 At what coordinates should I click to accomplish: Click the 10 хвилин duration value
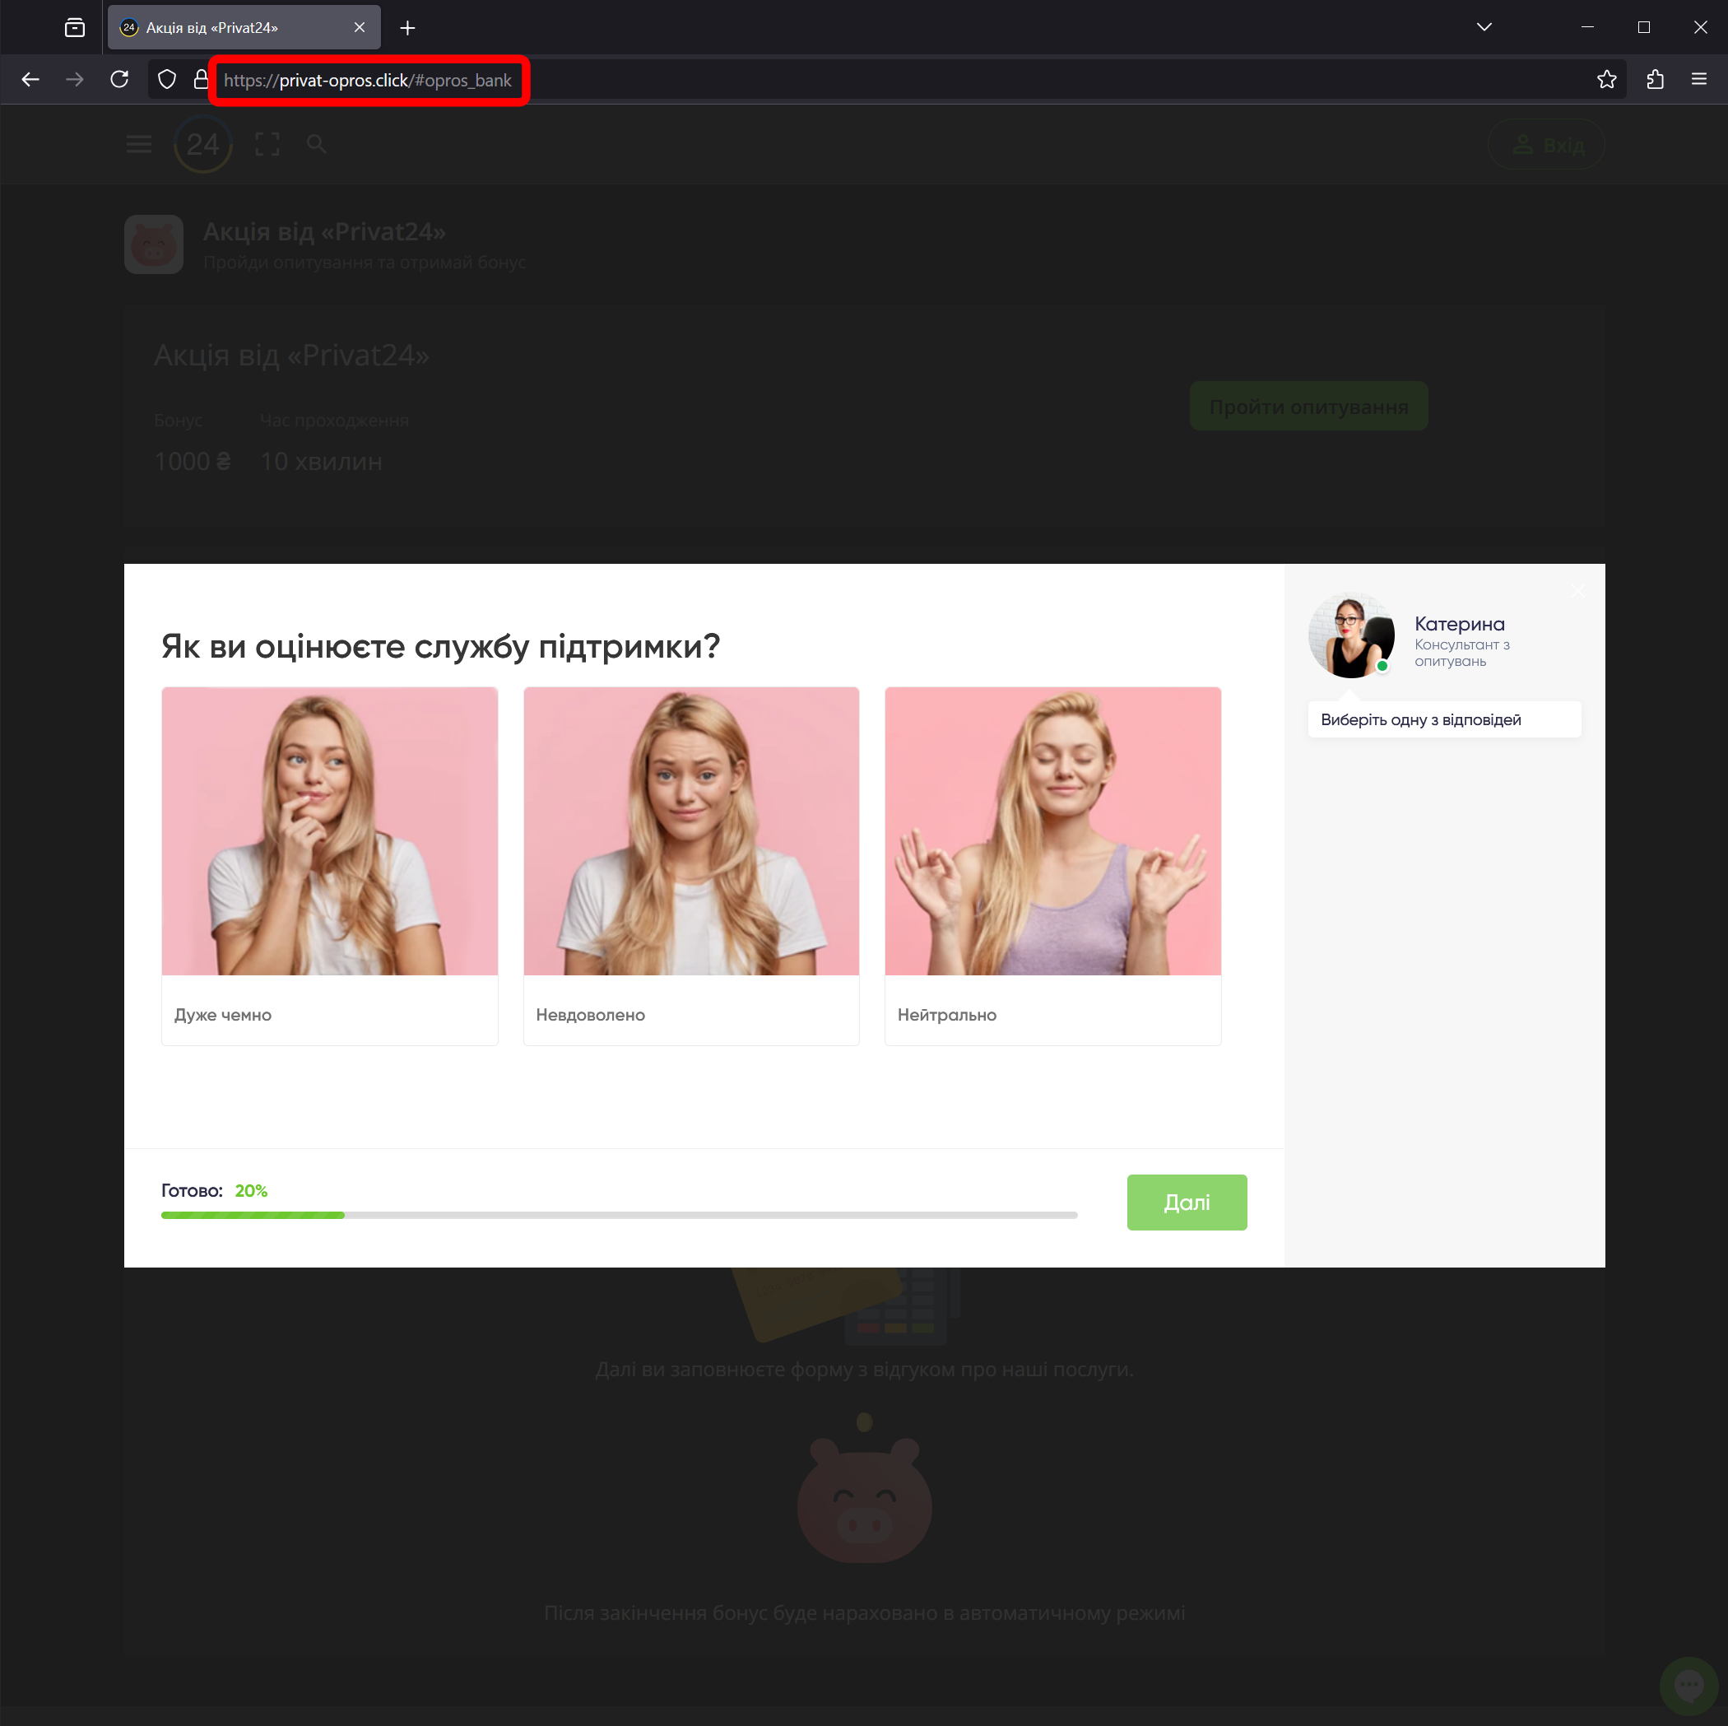(321, 461)
